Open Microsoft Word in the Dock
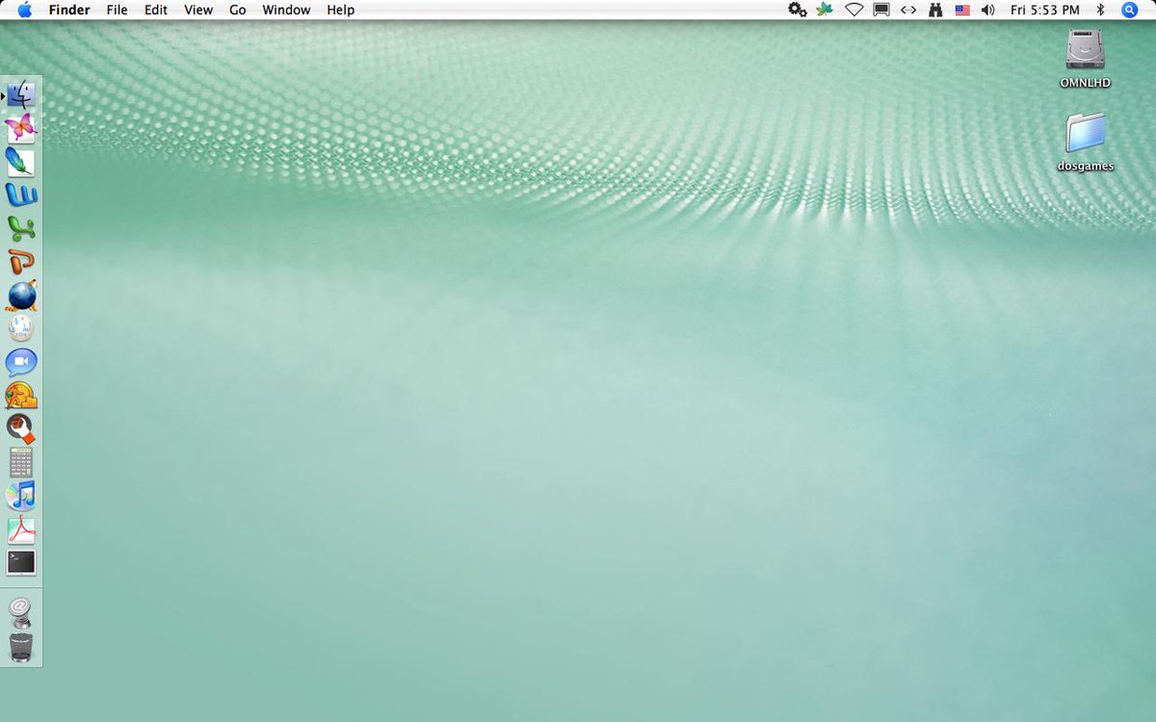1156x722 pixels. [x=21, y=193]
